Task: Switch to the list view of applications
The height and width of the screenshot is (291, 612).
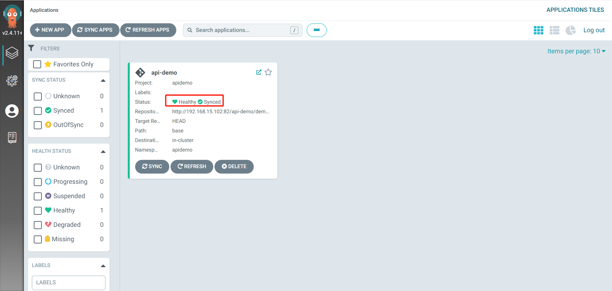Action: tap(555, 30)
